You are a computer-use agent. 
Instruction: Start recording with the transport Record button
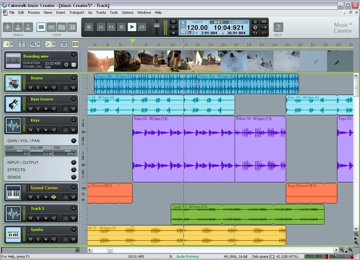(x=89, y=27)
